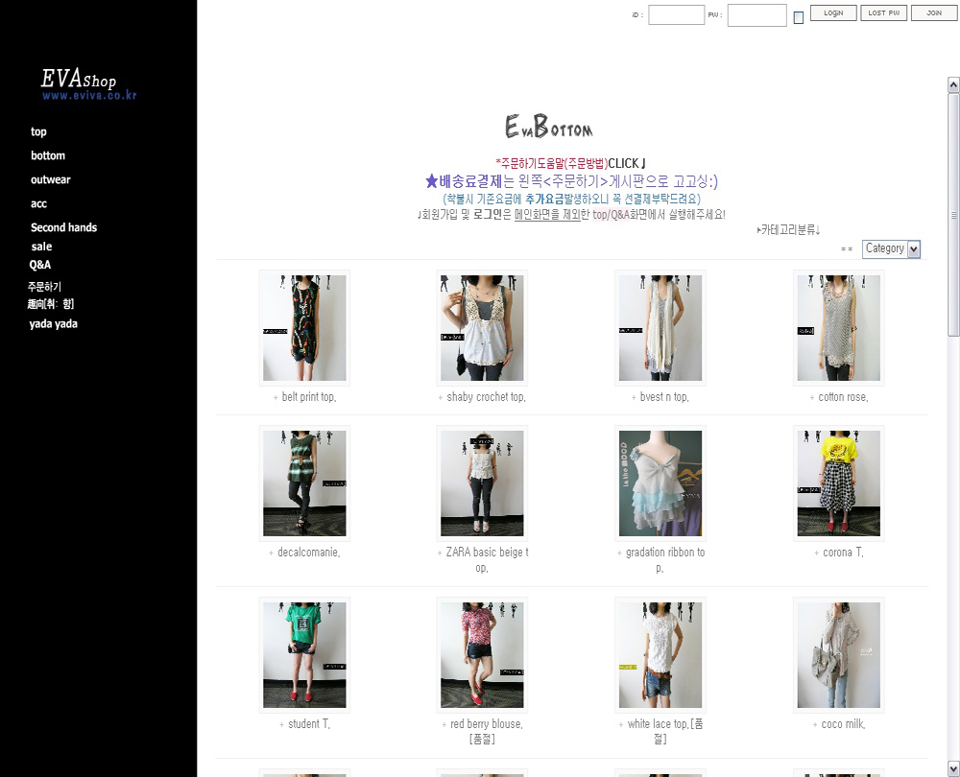The image size is (960, 777).
Task: View the gradation ribbon top photo
Action: [x=660, y=483]
